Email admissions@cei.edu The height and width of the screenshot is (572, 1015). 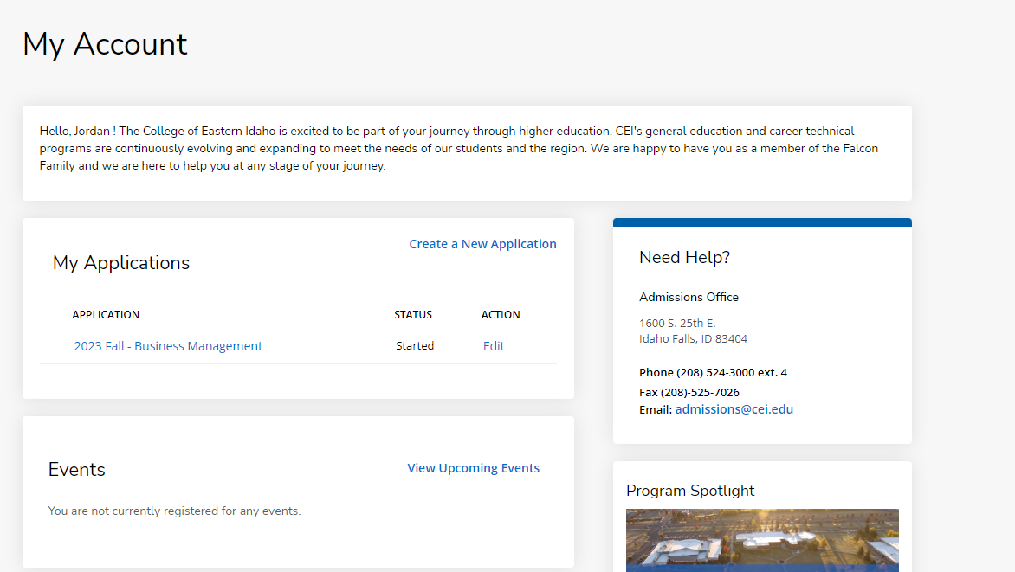pos(734,409)
